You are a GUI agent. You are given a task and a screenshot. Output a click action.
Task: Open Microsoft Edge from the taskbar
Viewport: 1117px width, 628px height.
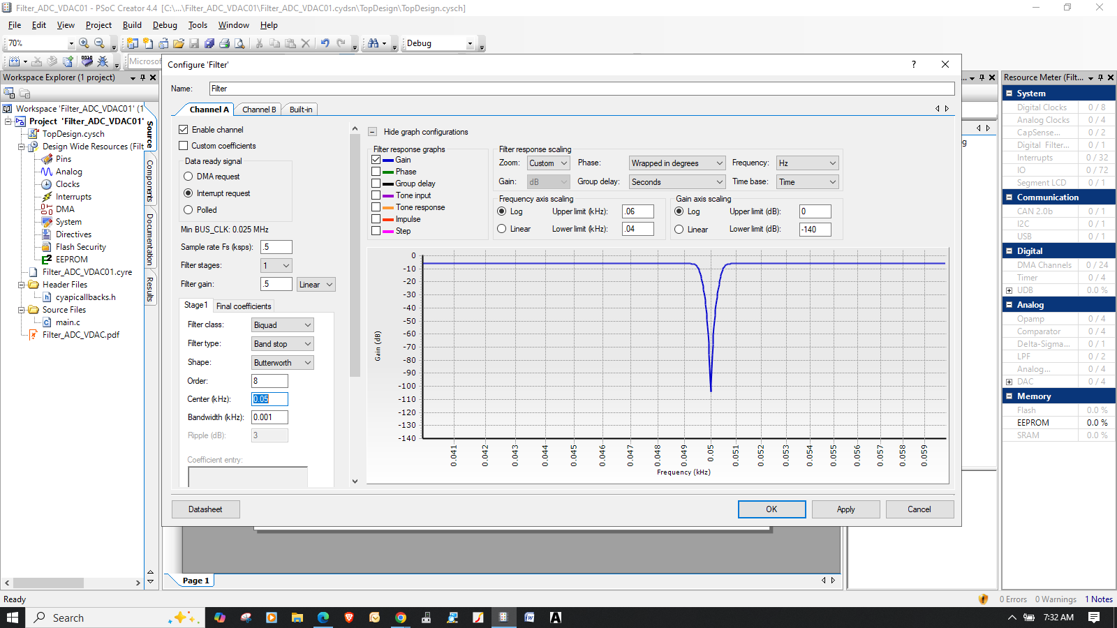coord(323,618)
